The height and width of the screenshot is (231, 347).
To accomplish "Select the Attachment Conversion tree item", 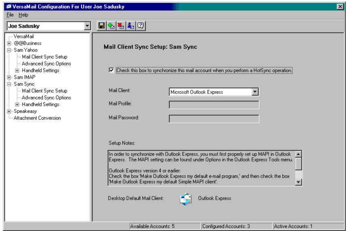I will [x=37, y=118].
